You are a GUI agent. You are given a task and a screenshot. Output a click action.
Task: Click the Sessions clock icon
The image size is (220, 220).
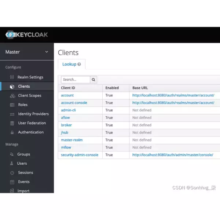coord(12,173)
